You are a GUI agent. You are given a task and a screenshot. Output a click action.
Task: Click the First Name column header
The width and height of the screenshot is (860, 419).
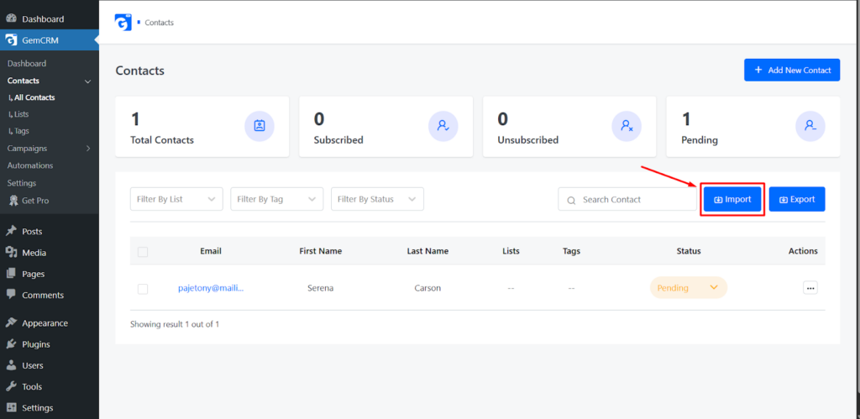320,251
